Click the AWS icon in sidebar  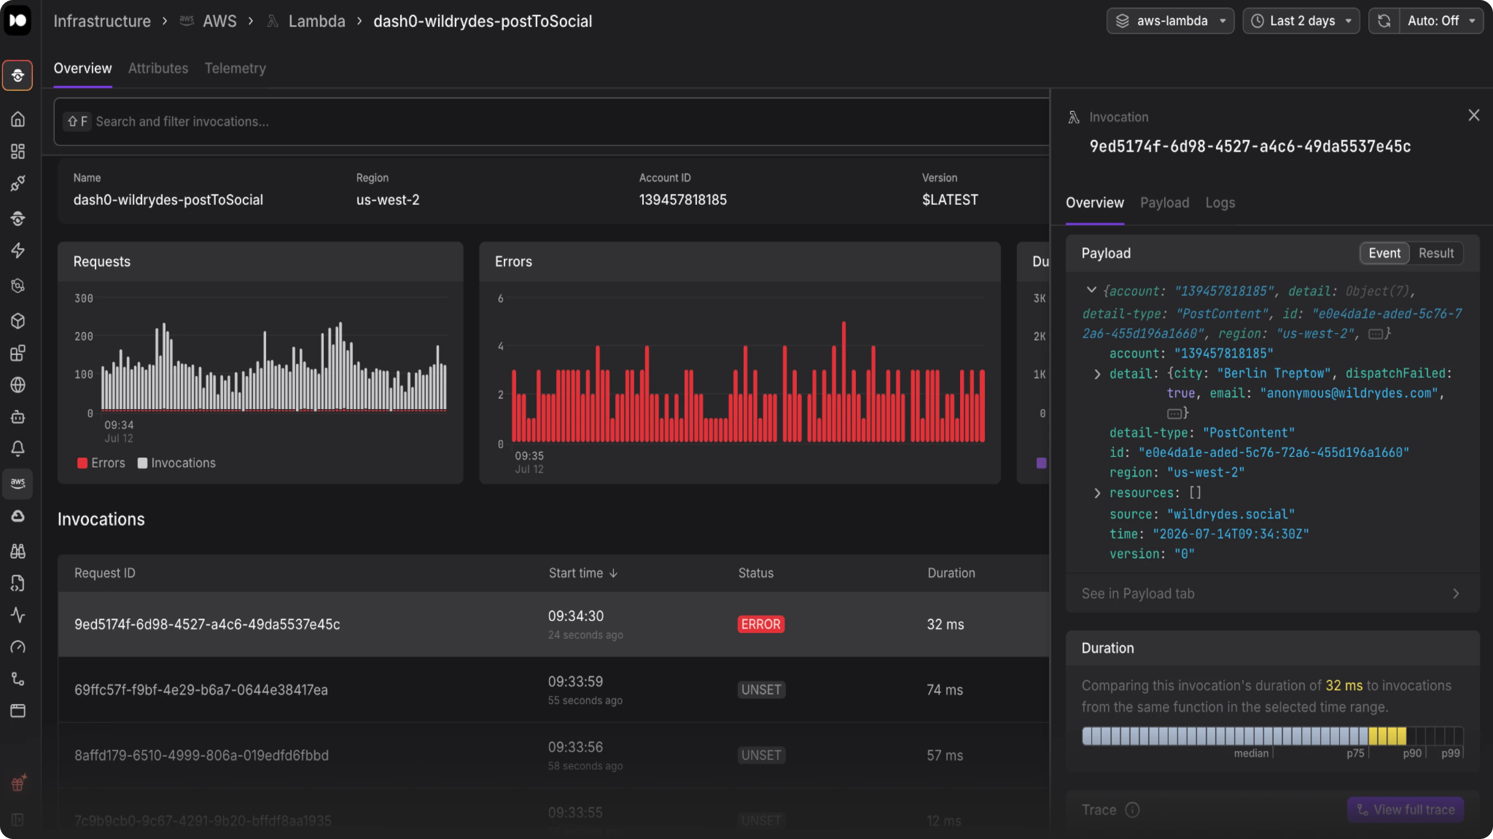[18, 483]
